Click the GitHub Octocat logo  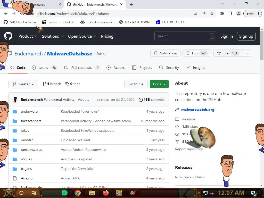(x=8, y=36)
